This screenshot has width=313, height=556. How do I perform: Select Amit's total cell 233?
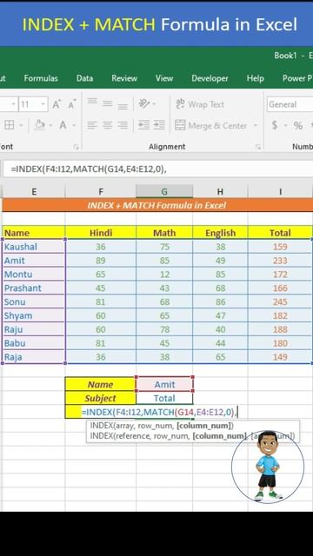pos(280,261)
